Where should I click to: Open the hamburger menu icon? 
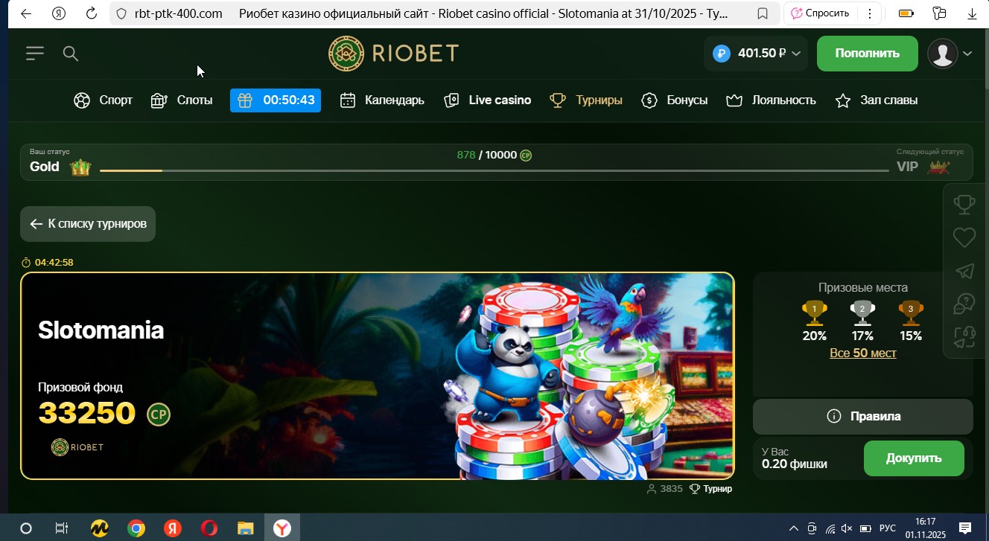34,53
